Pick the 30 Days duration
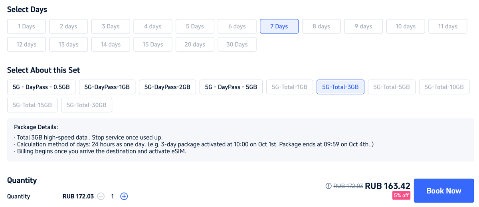The image size is (479, 207). 237,45
